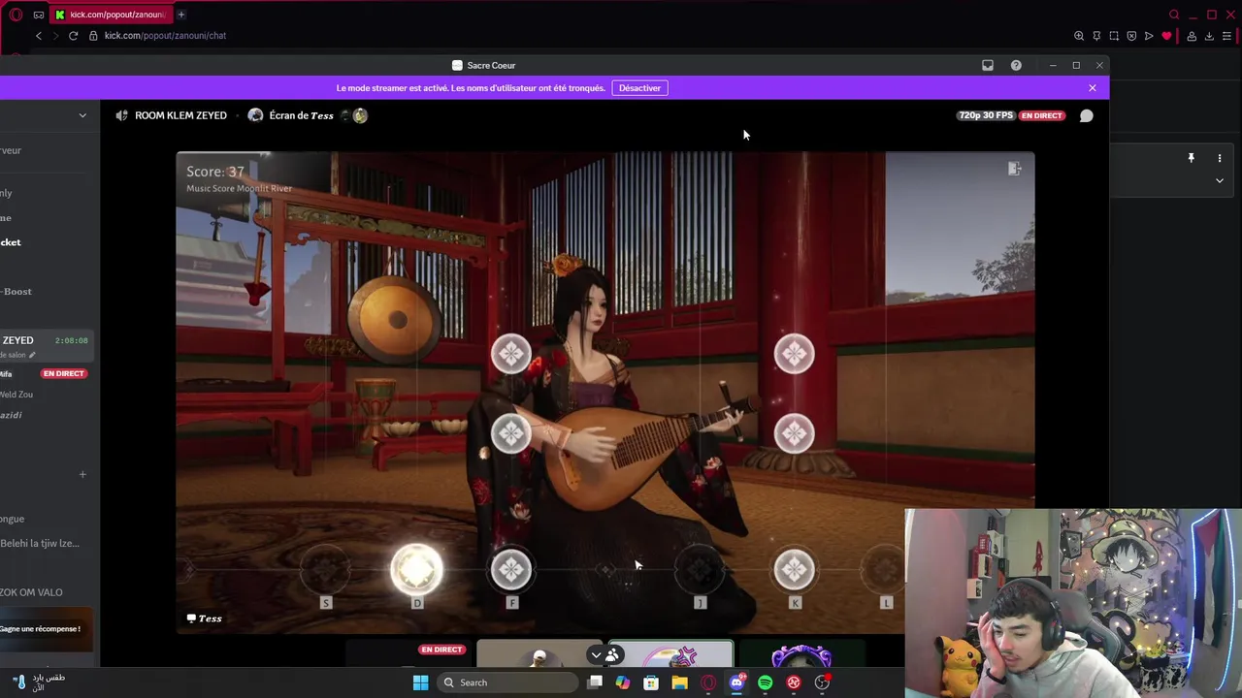Open Microsoft Store from taskbar

click(651, 682)
